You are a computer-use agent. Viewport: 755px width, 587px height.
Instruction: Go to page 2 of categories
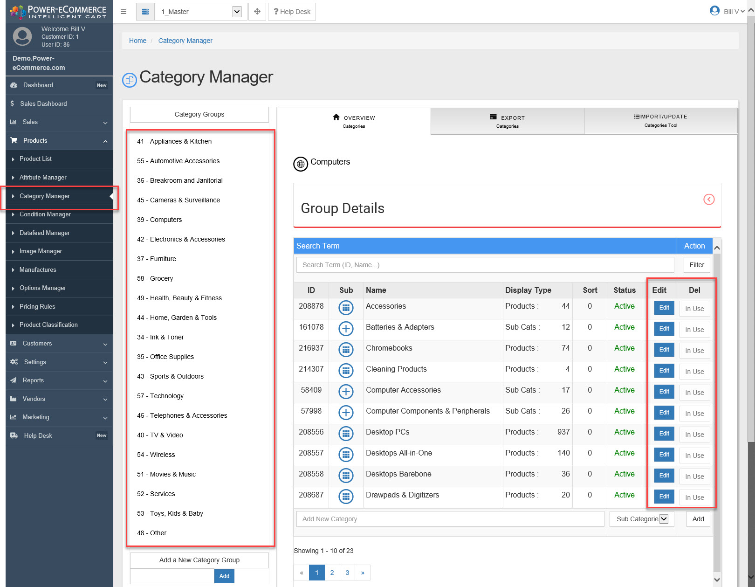332,573
